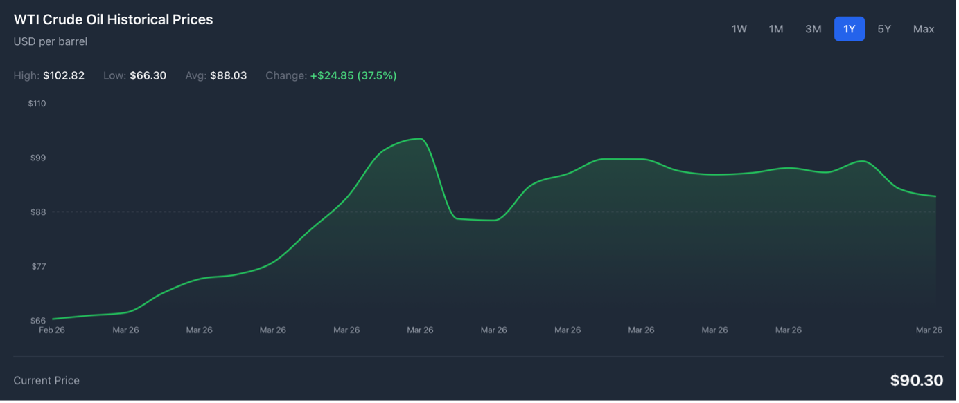The image size is (959, 403).
Task: Click the green change value +$24.85 (37.5%)
Action: coord(353,75)
